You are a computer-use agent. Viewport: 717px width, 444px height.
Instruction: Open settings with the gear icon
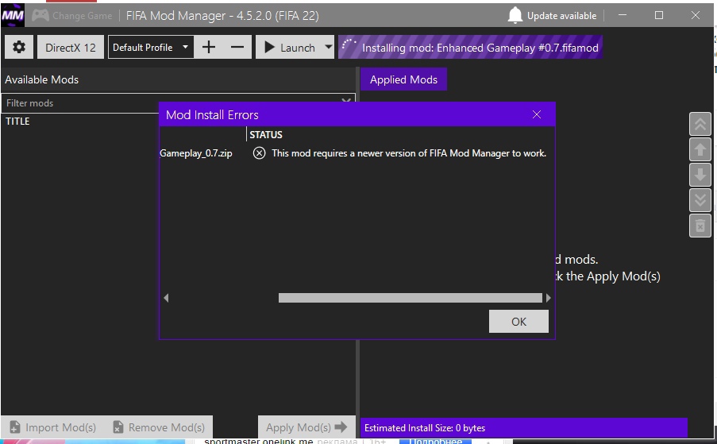click(19, 47)
